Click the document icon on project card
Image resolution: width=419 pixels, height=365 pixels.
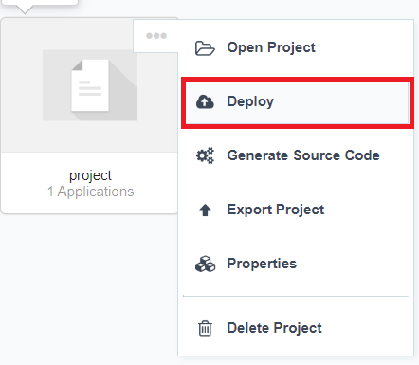tap(90, 85)
